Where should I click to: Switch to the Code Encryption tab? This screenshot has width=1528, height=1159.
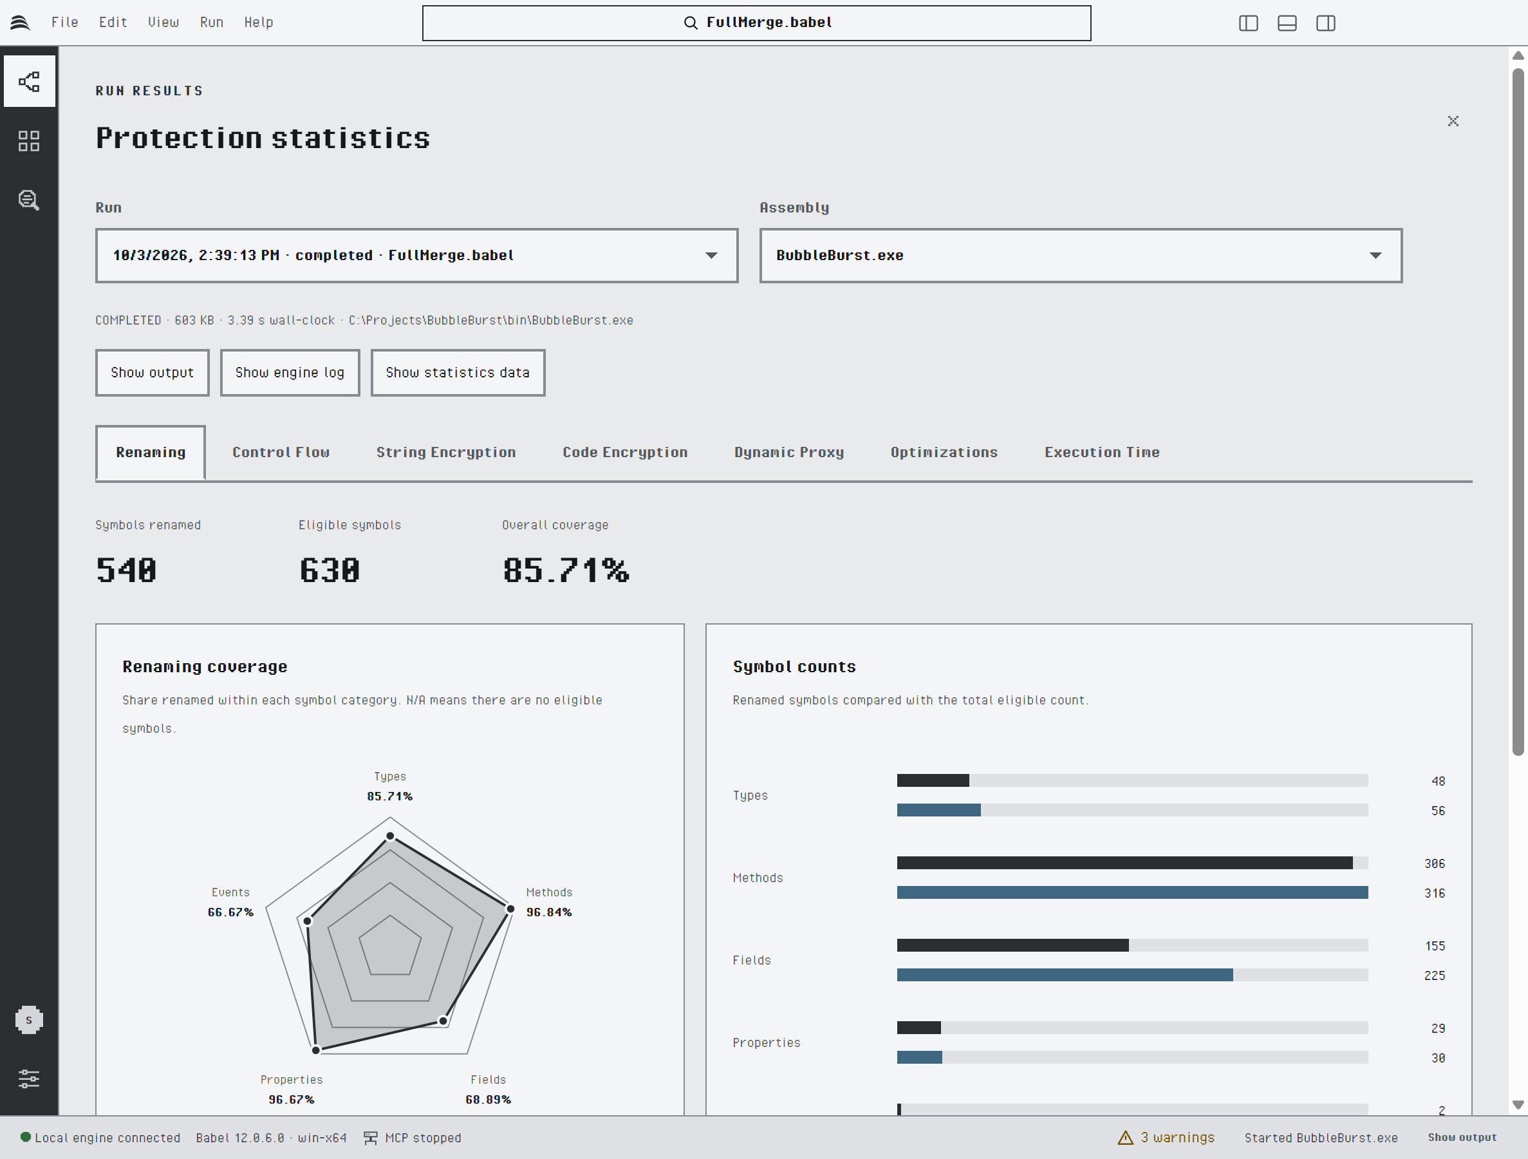coord(624,453)
